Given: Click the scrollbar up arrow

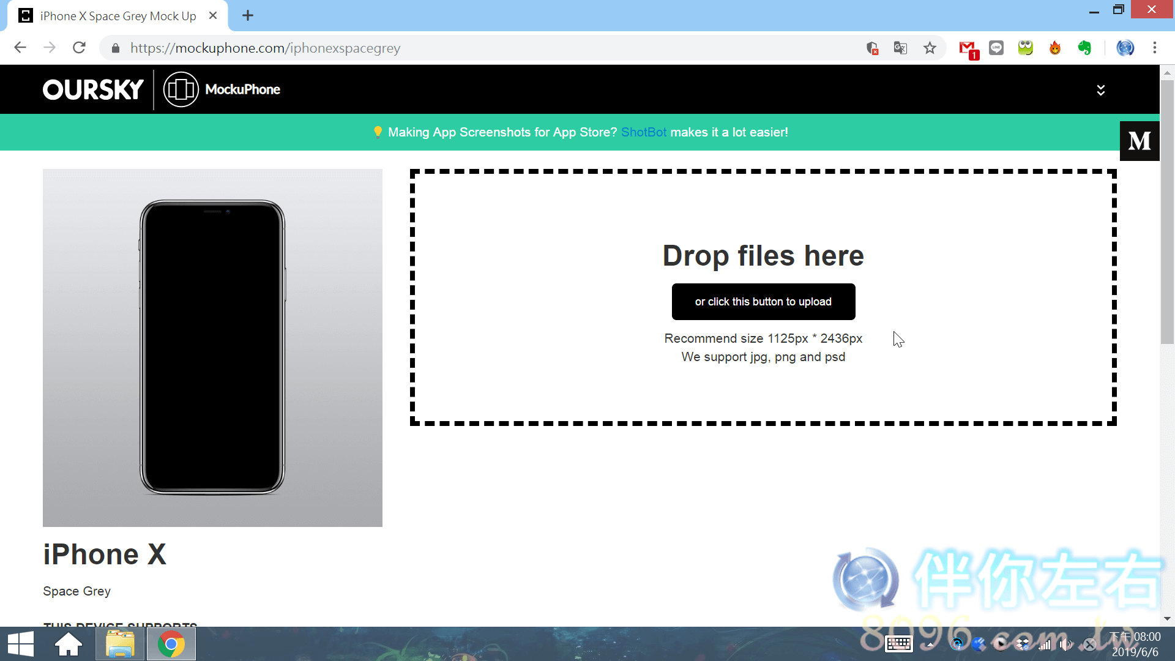Looking at the screenshot, I should tap(1167, 72).
